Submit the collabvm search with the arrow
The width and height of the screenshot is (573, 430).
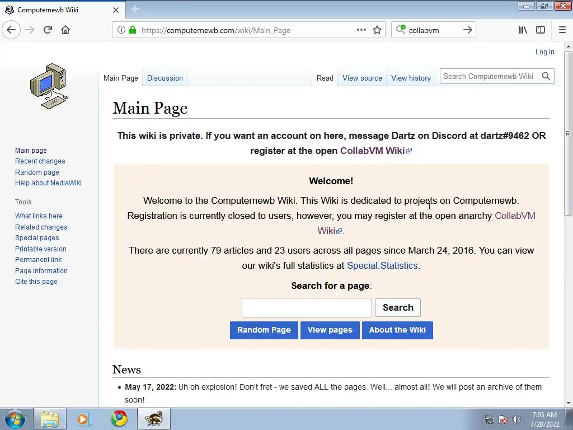tap(467, 30)
